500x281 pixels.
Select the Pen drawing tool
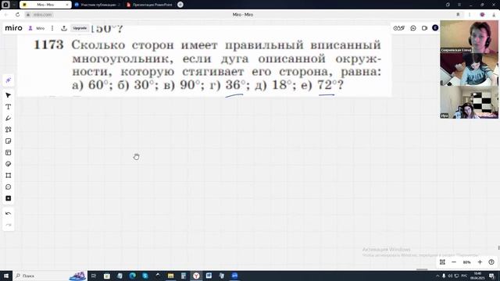pyautogui.click(x=9, y=118)
